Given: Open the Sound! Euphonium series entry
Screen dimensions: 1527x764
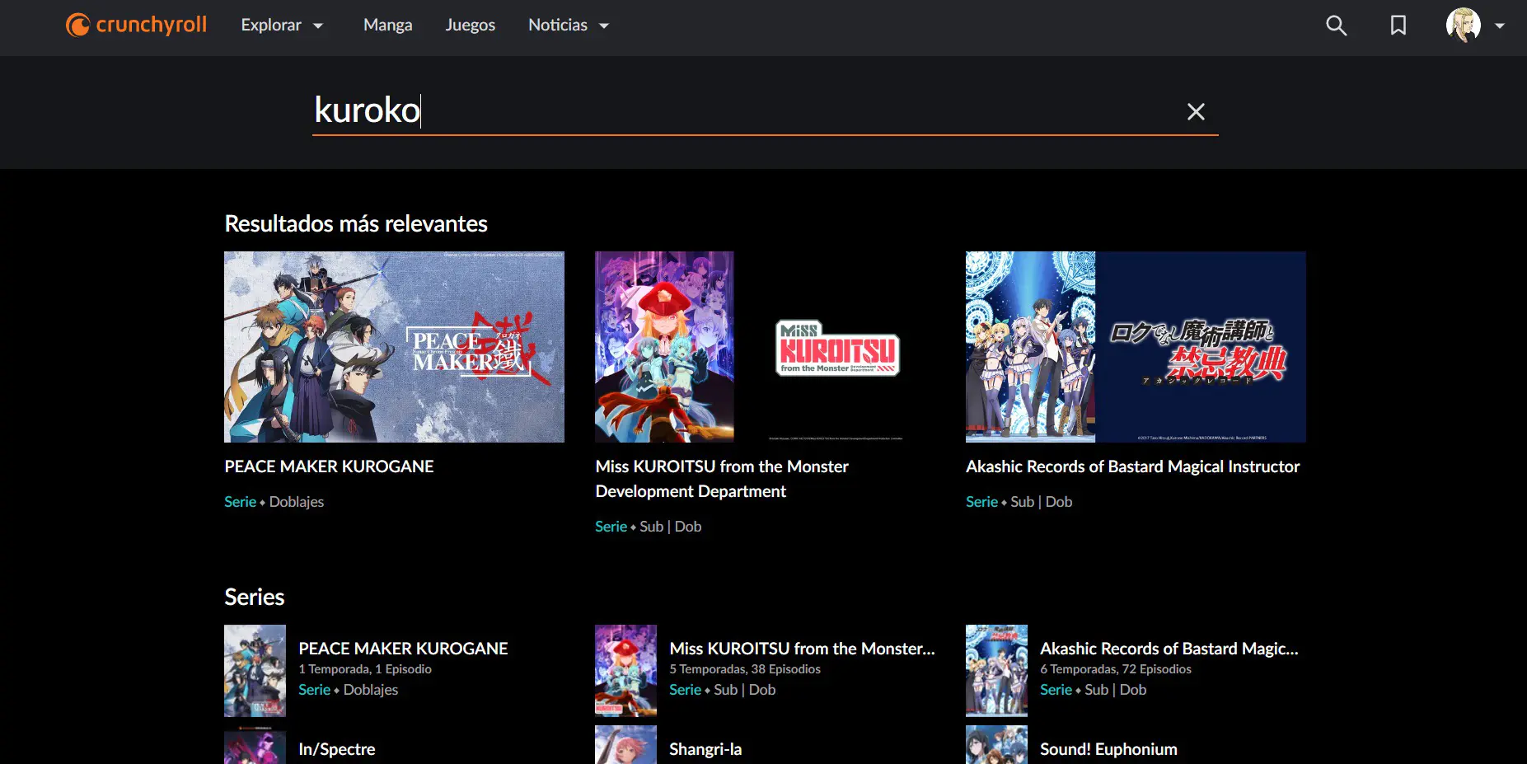Looking at the screenshot, I should coord(1108,749).
